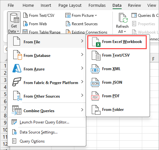Image resolution: width=159 pixels, height=150 pixels.
Task: Switch to the Home tab
Action: point(28,5)
